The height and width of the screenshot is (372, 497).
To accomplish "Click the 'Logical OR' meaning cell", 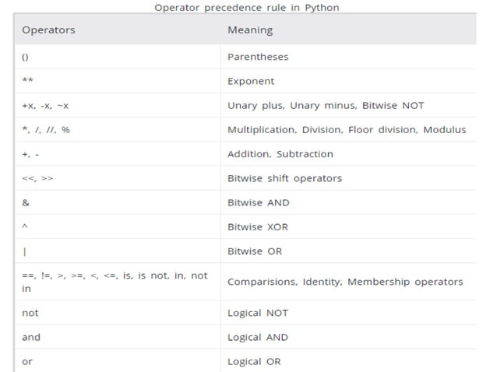I will [x=254, y=361].
